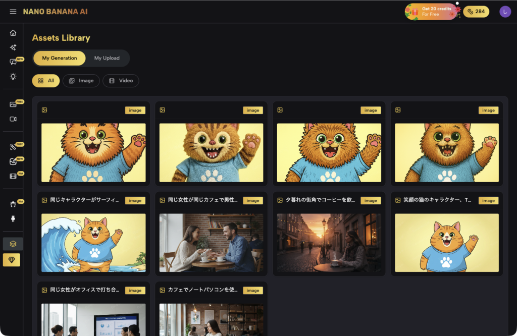Show All asset types

coord(46,81)
